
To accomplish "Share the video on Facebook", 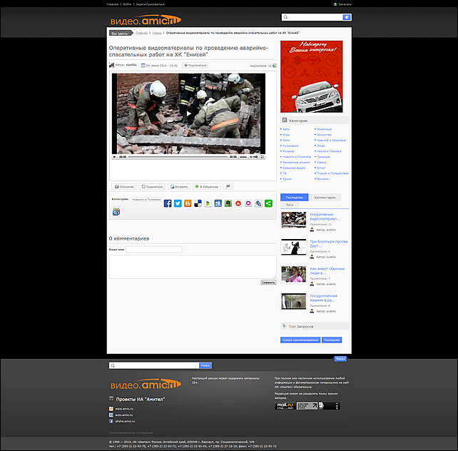I will pos(168,203).
